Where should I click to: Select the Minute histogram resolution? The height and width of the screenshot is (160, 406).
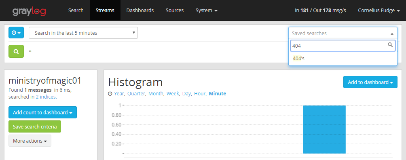[x=218, y=94]
